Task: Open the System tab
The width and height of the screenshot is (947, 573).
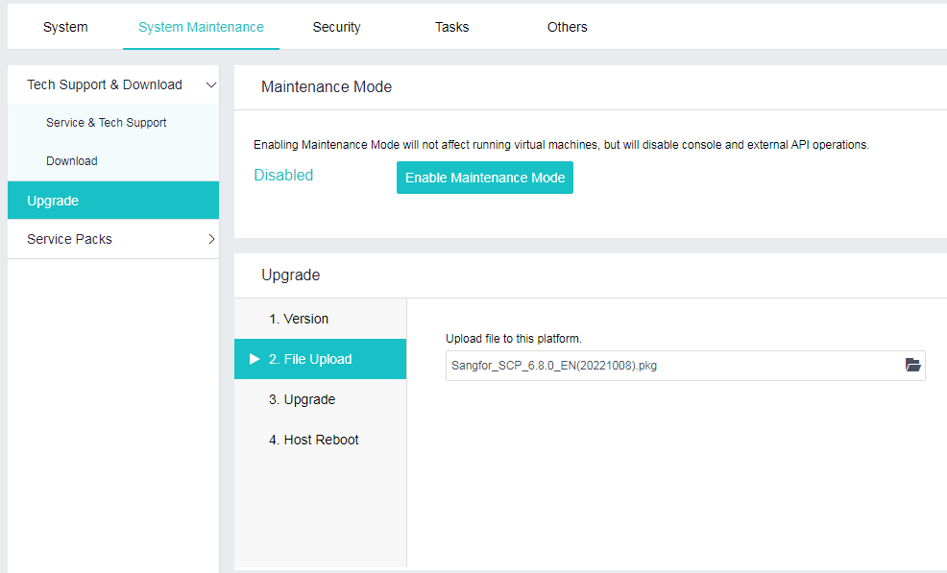Action: pos(65,27)
